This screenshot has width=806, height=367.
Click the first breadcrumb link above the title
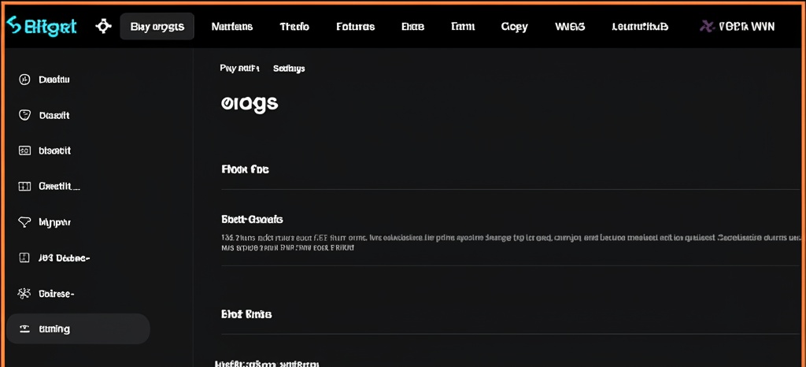(x=239, y=69)
